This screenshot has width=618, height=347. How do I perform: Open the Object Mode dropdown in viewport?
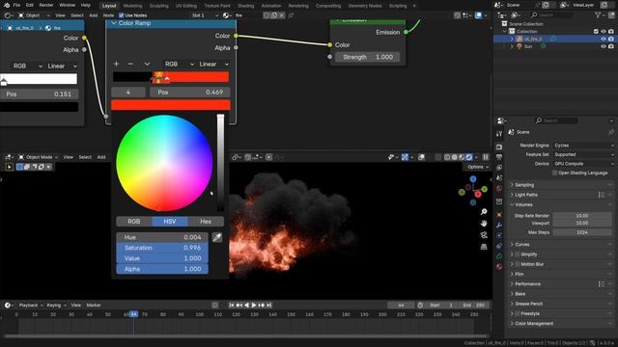click(38, 157)
